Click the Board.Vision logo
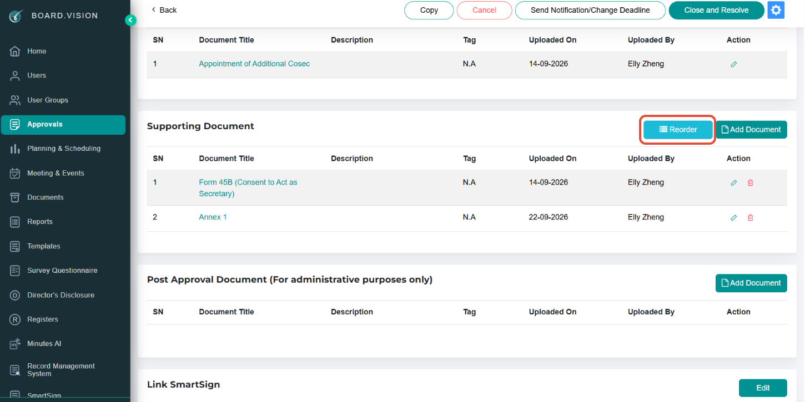Screen dimensions: 805x402 pyautogui.click(x=54, y=16)
